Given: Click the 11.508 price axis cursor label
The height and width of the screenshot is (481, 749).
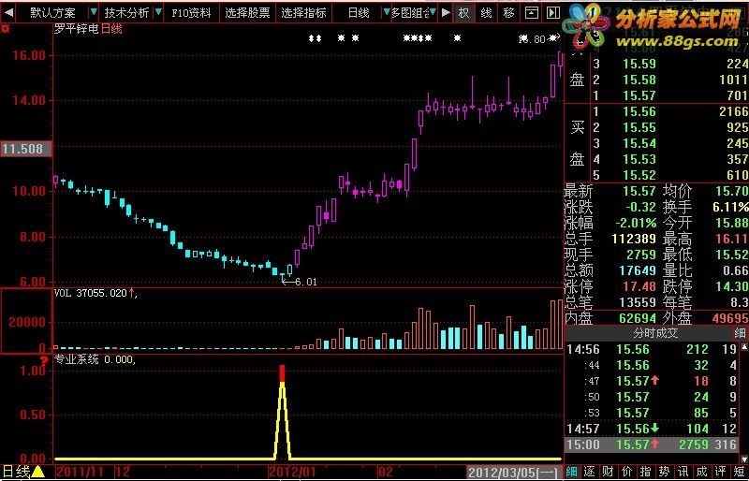Looking at the screenshot, I should [x=24, y=149].
